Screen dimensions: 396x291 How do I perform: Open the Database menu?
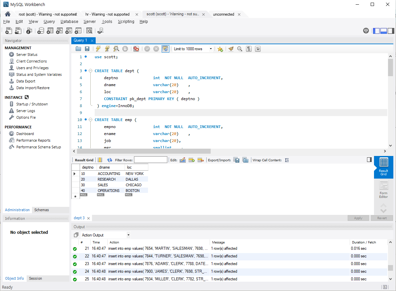click(69, 21)
